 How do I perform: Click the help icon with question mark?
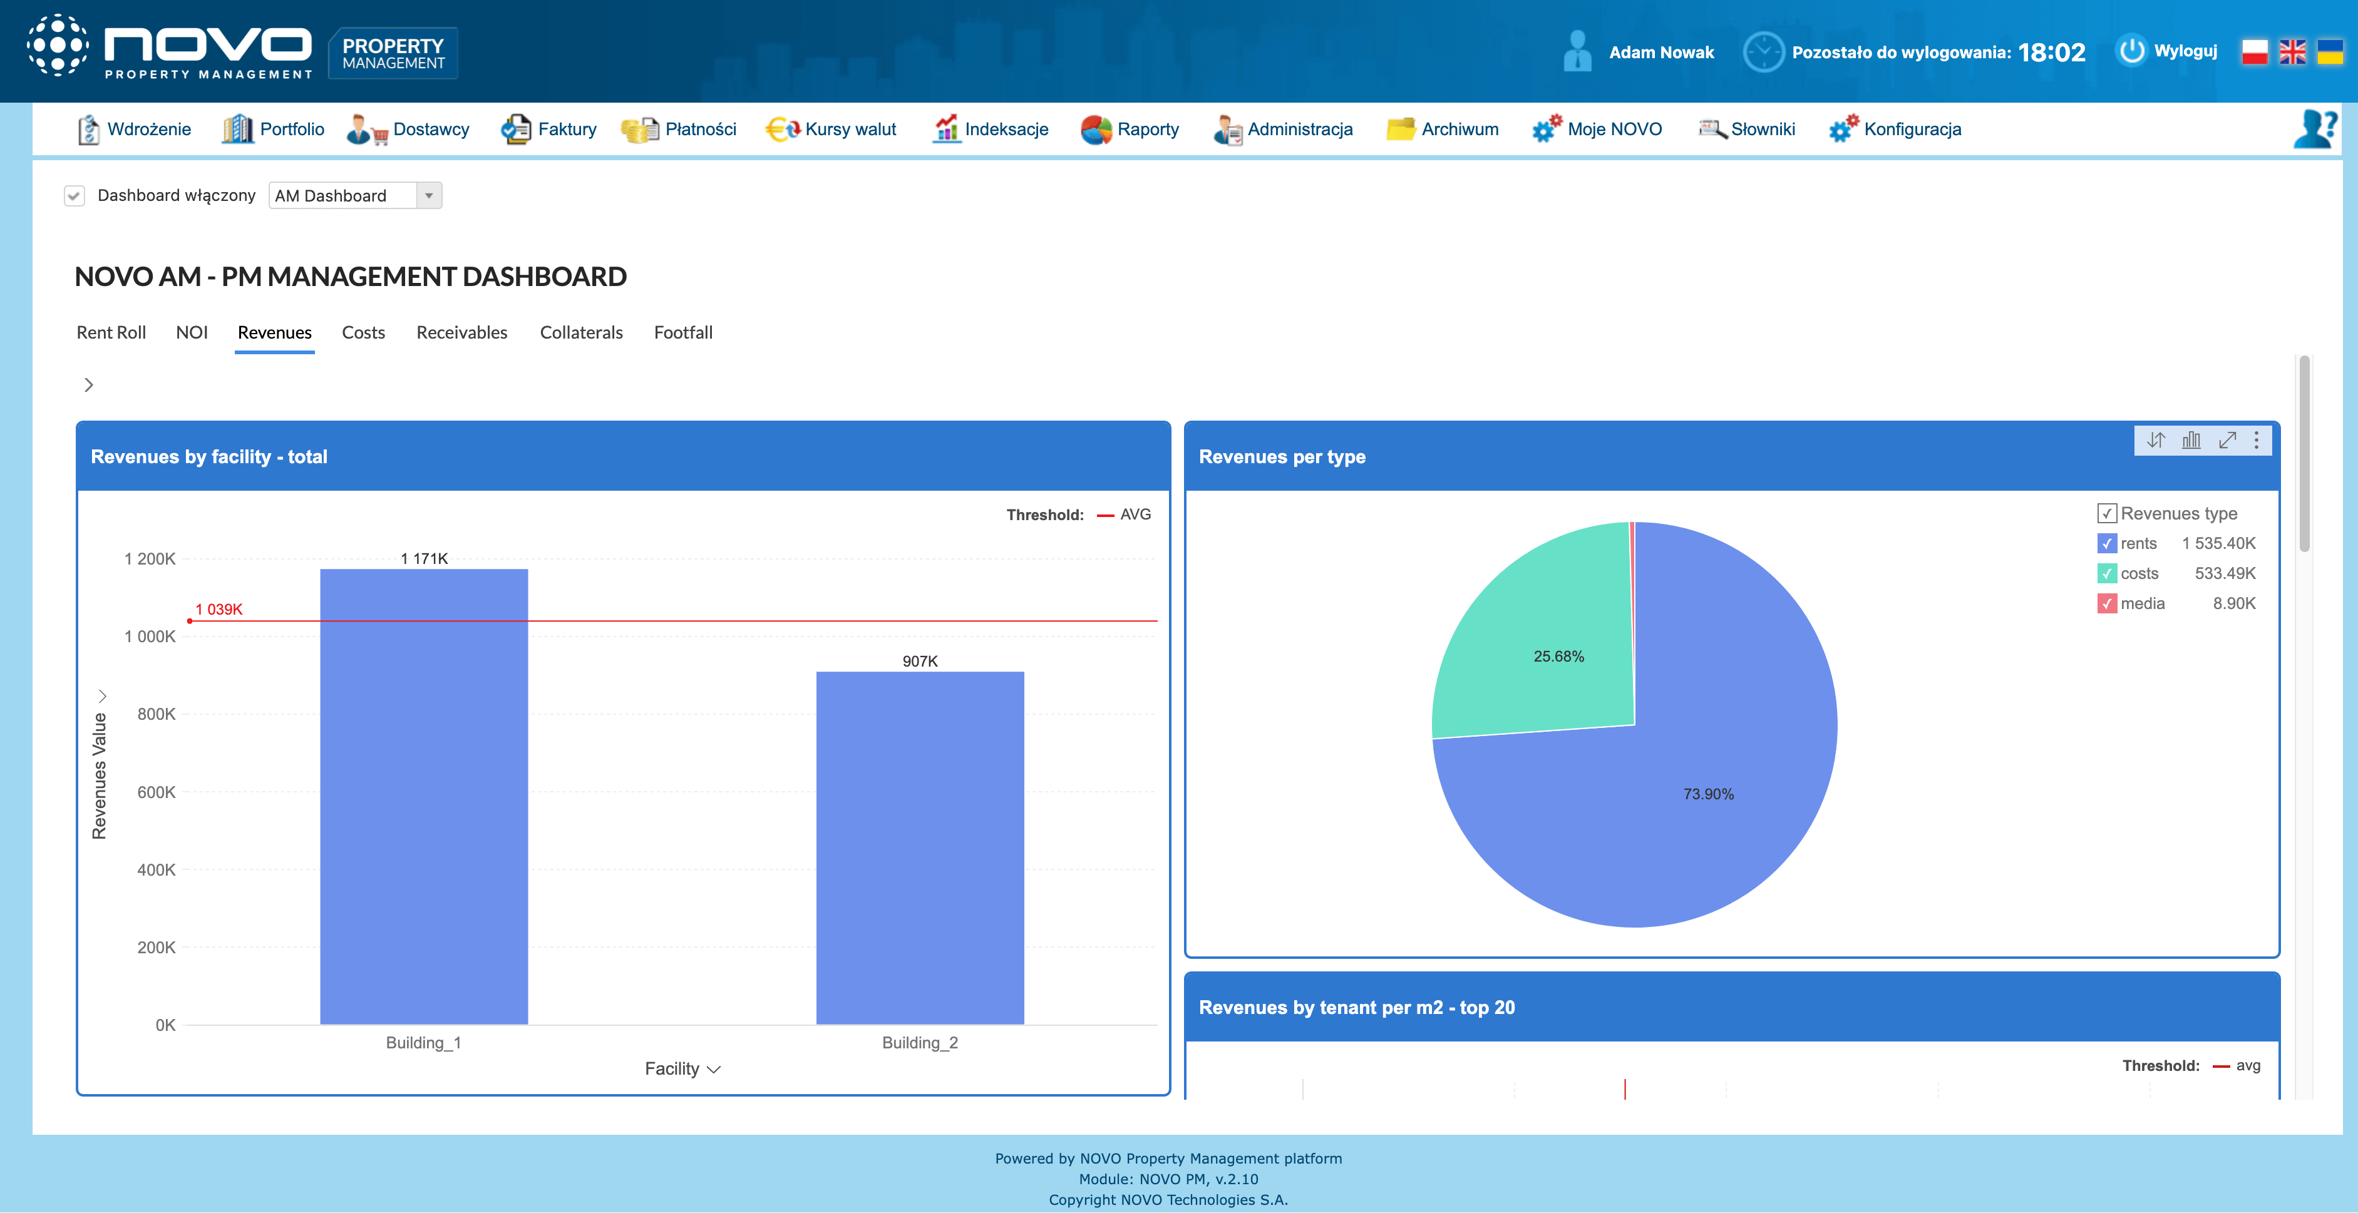tap(2314, 129)
